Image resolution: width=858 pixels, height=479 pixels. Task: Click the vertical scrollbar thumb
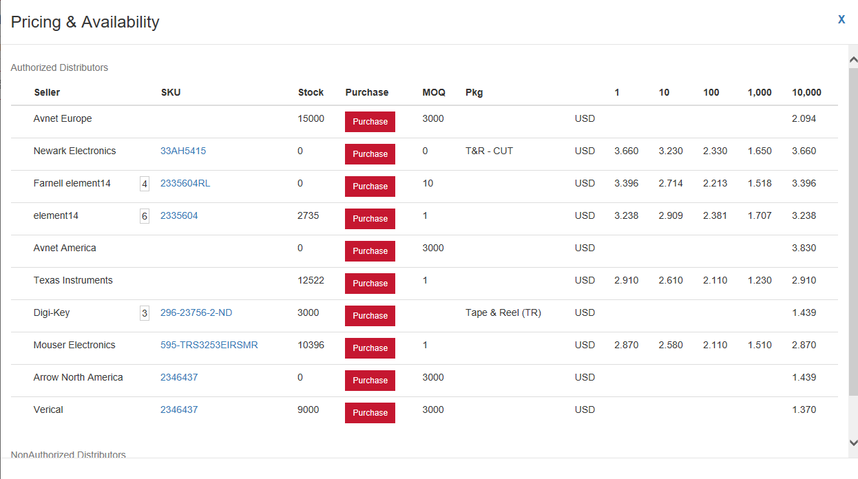click(853, 231)
